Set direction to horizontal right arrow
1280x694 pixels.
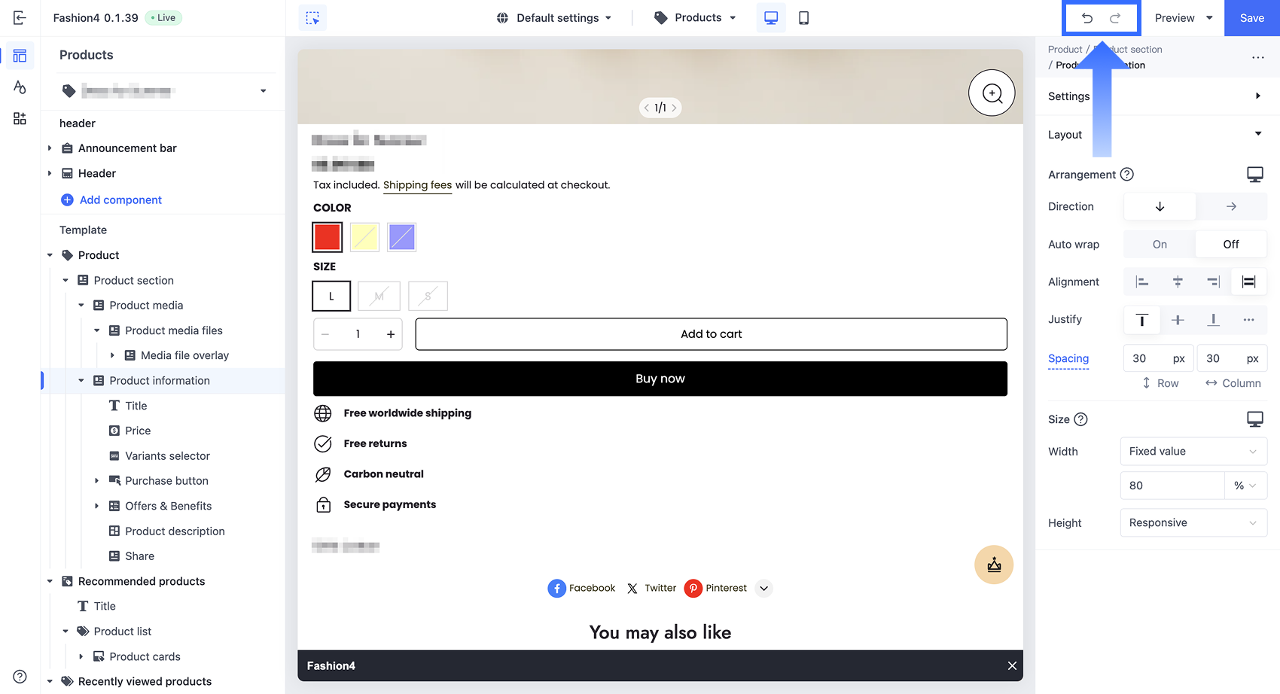click(1231, 206)
